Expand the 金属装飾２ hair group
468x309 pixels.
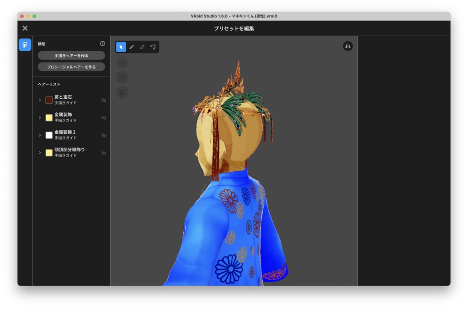pyautogui.click(x=40, y=135)
